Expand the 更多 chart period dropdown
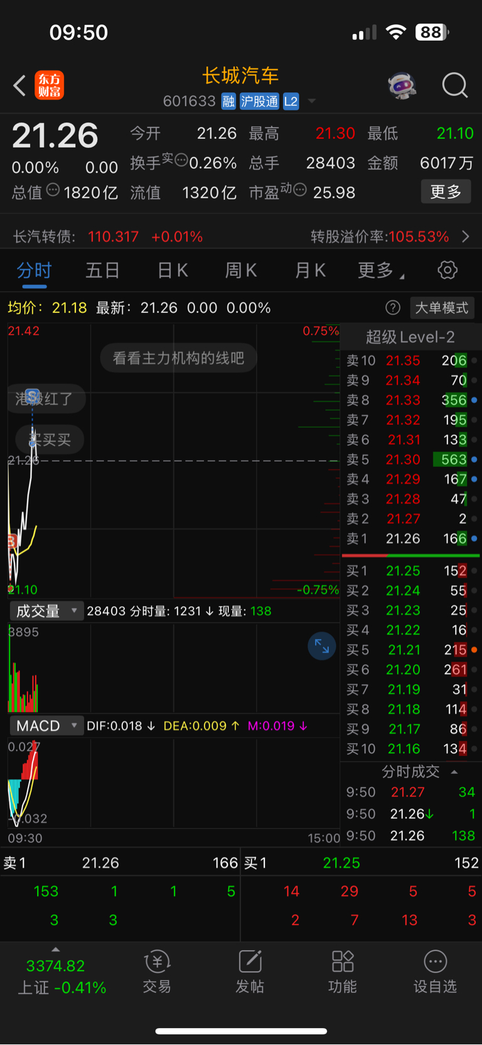482x1045 pixels. 381,270
